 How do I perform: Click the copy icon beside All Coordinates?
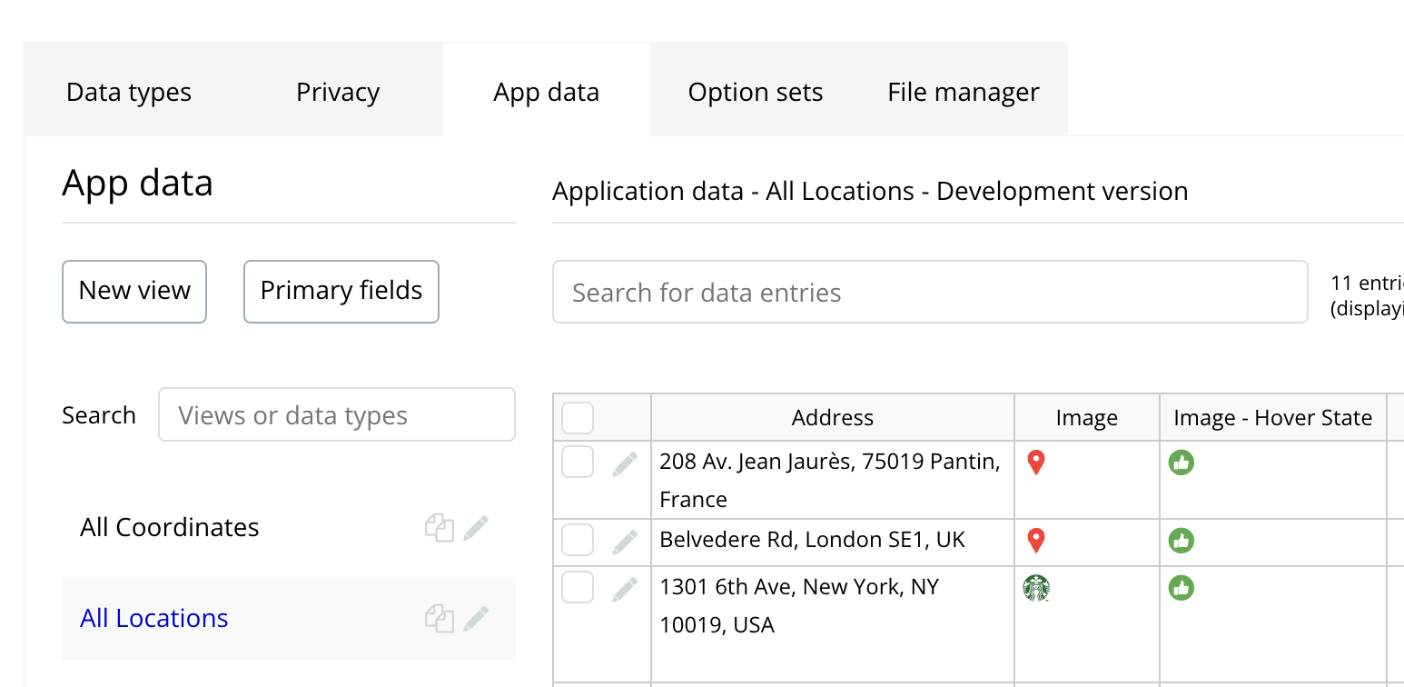440,528
